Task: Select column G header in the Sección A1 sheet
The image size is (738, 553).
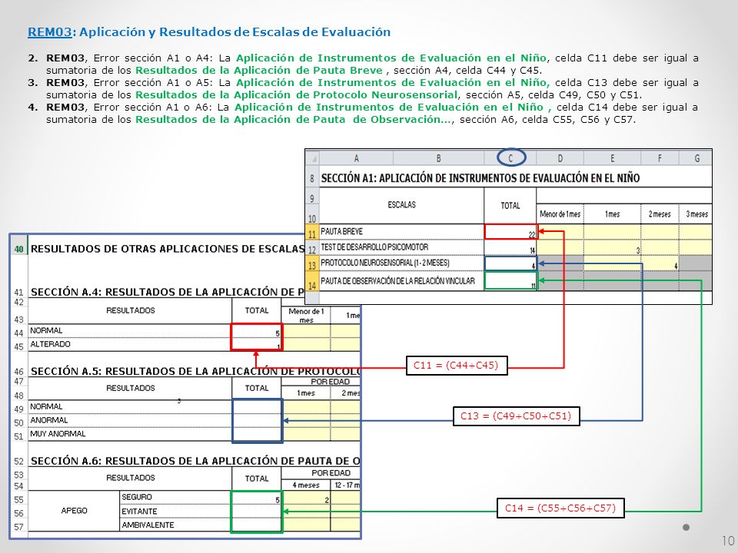Action: [x=696, y=158]
